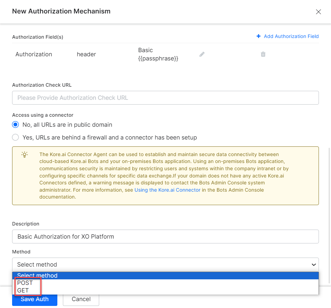Click the Authorization Check URL field
This screenshot has height=308, width=331.
click(165, 98)
